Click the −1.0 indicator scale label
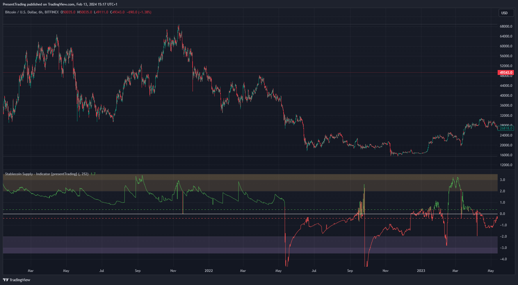Viewport: 518px width, 285px height. [x=503, y=225]
